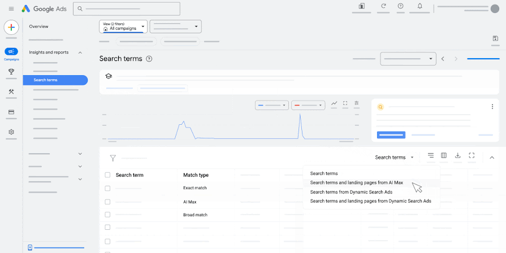Click the Create plus button
Screen dimensions: 506x253
point(11,28)
